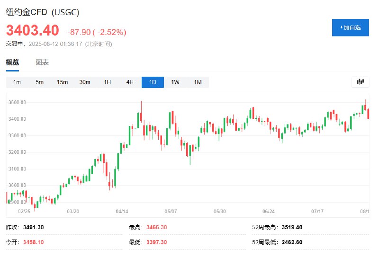Click the 3100.00 y-axis label
The height and width of the screenshot is (258, 379).
pos(17,169)
